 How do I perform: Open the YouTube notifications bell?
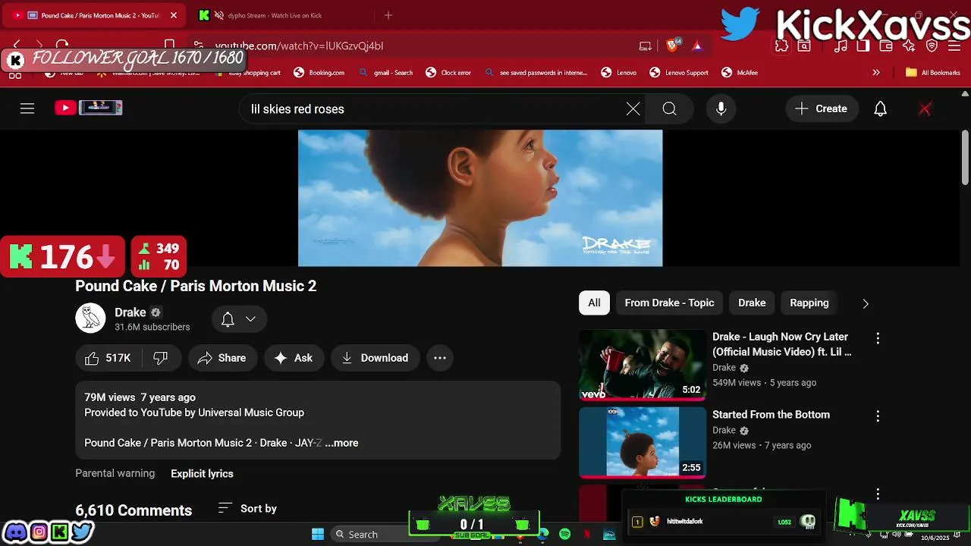(880, 108)
